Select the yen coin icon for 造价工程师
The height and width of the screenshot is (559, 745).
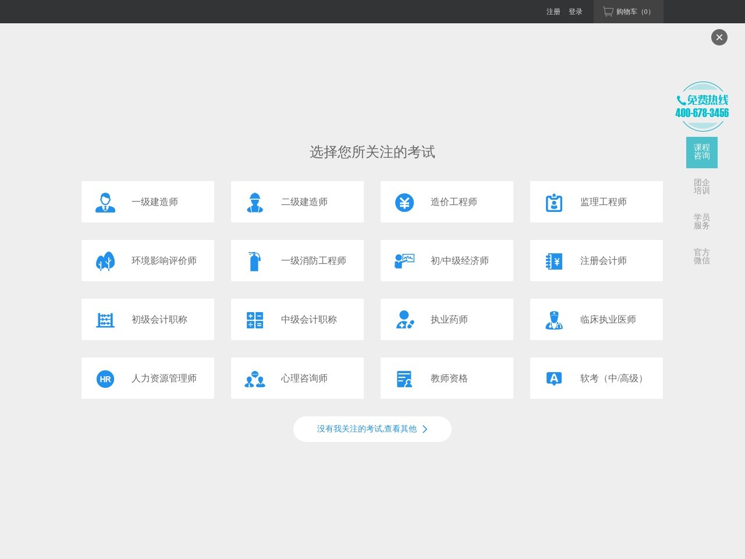[405, 202]
